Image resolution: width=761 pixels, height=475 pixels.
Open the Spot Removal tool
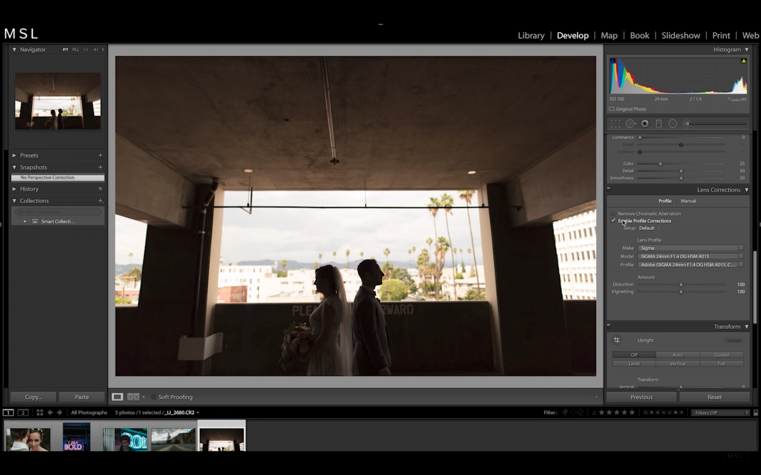point(632,123)
